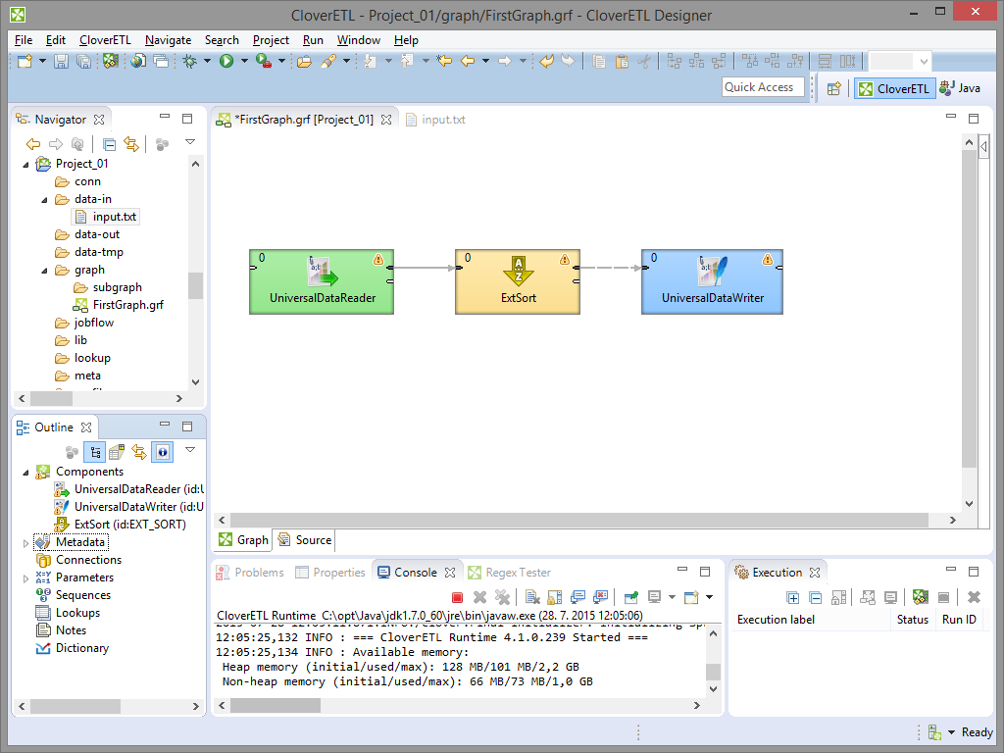
Task: Click the Debug bug icon in toolbar
Action: pos(189,61)
